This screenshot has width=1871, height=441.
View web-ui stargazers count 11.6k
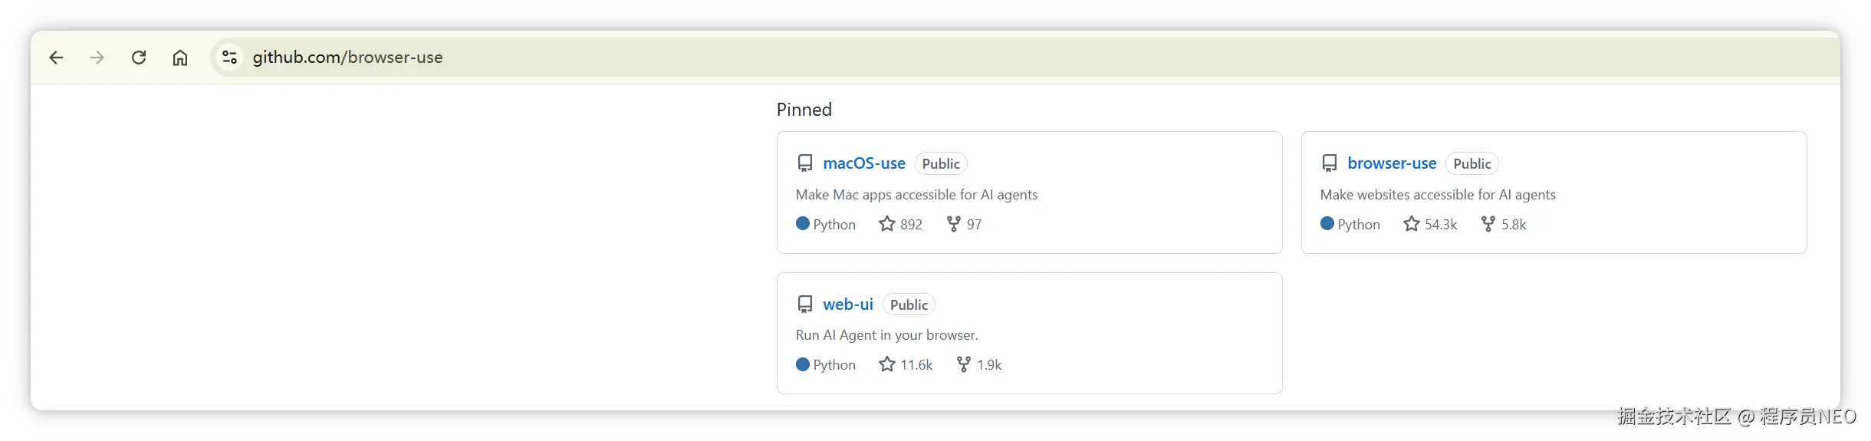916,365
